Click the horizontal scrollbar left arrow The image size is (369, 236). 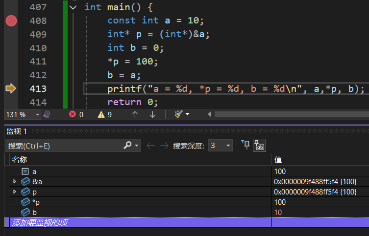210,114
